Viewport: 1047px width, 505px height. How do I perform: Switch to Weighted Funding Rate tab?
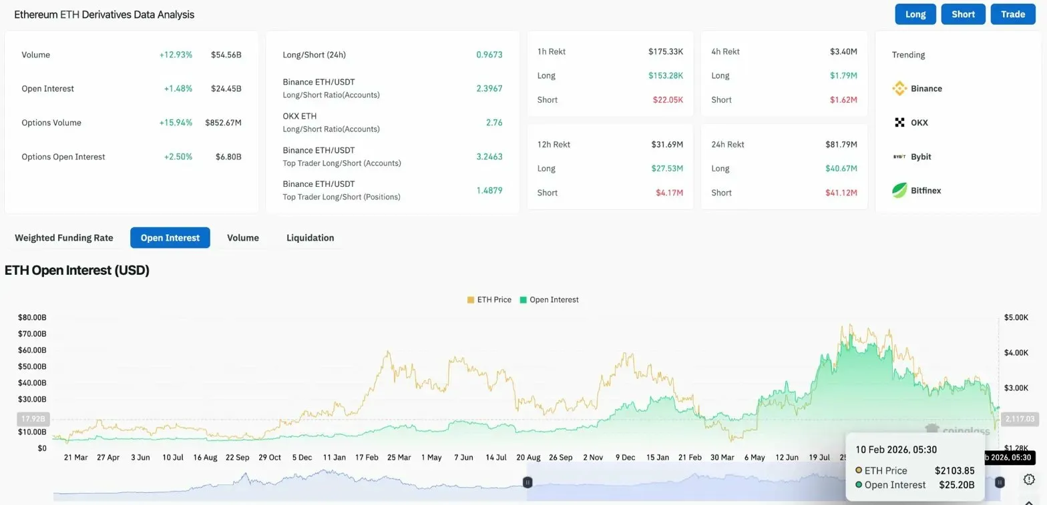(x=64, y=238)
